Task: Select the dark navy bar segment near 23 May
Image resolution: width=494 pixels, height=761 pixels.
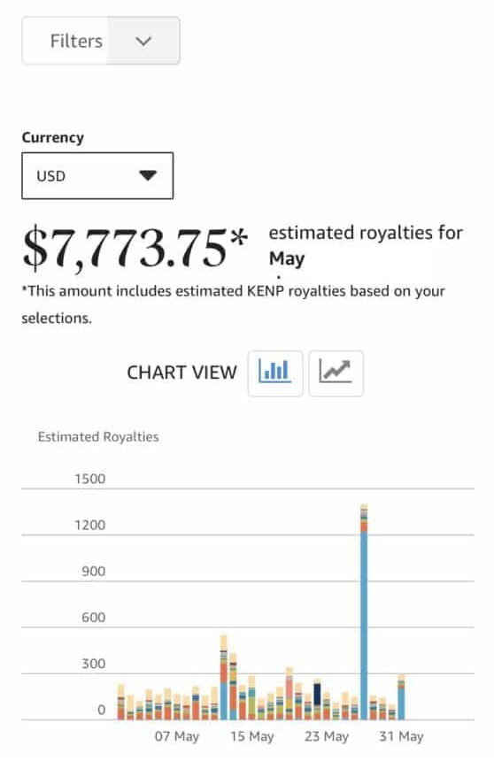Action: 317,694
